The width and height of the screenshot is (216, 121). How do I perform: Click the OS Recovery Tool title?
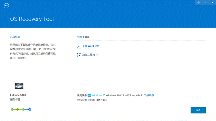point(32,19)
